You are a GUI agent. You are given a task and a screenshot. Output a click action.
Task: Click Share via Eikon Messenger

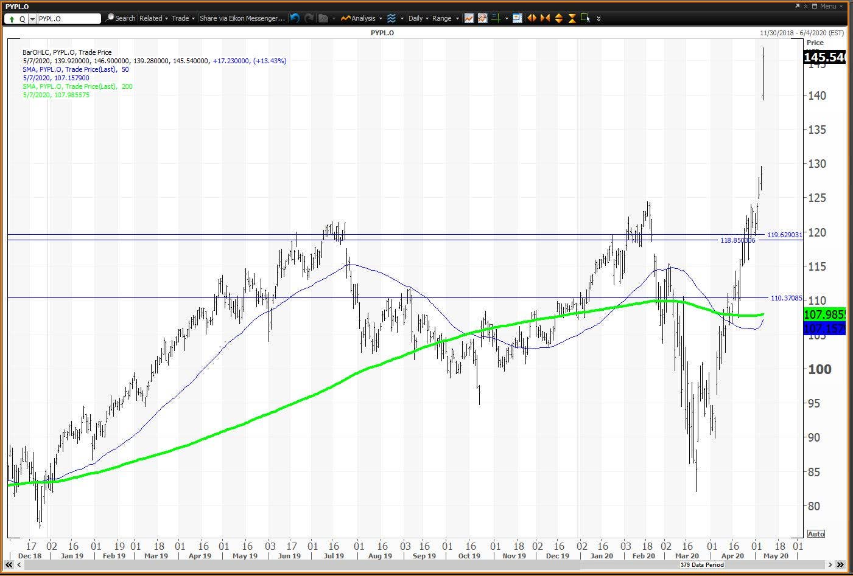tap(242, 18)
